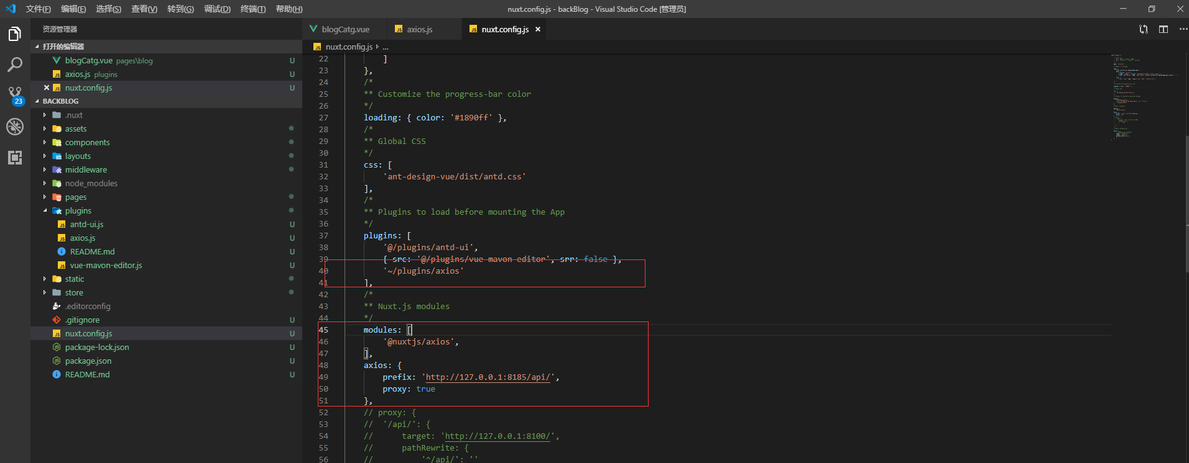
Task: Click the compare changes icon in editor toolbar
Action: coord(1144,29)
